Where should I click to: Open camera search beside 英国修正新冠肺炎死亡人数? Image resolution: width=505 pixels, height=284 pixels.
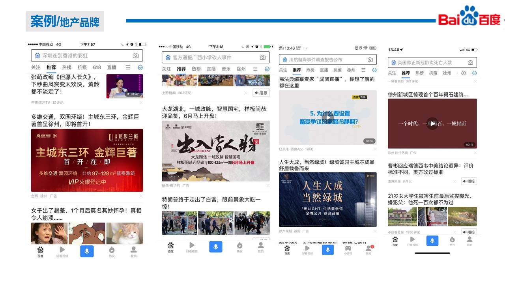click(470, 62)
